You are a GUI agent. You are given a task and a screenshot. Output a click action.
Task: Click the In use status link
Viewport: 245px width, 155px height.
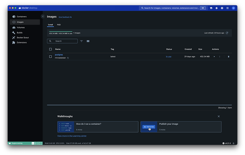tap(168, 57)
